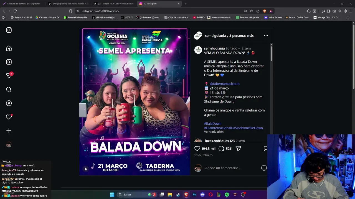
Task: Open Instagram search magnifier in sidebar
Action: click(9, 90)
